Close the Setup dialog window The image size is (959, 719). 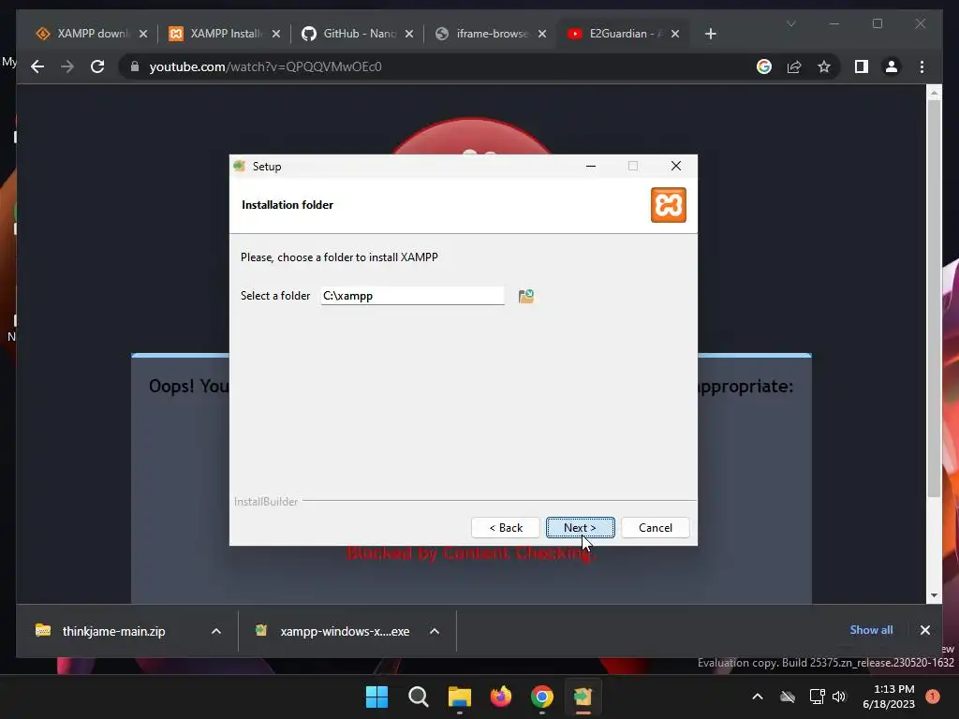click(x=676, y=167)
